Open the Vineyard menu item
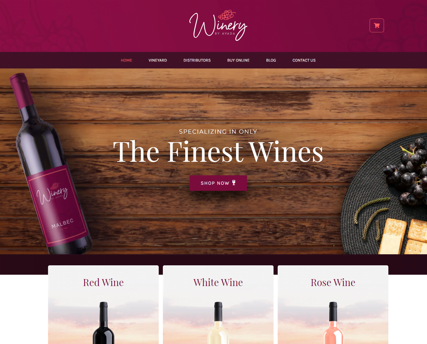The height and width of the screenshot is (344, 427). tap(158, 60)
